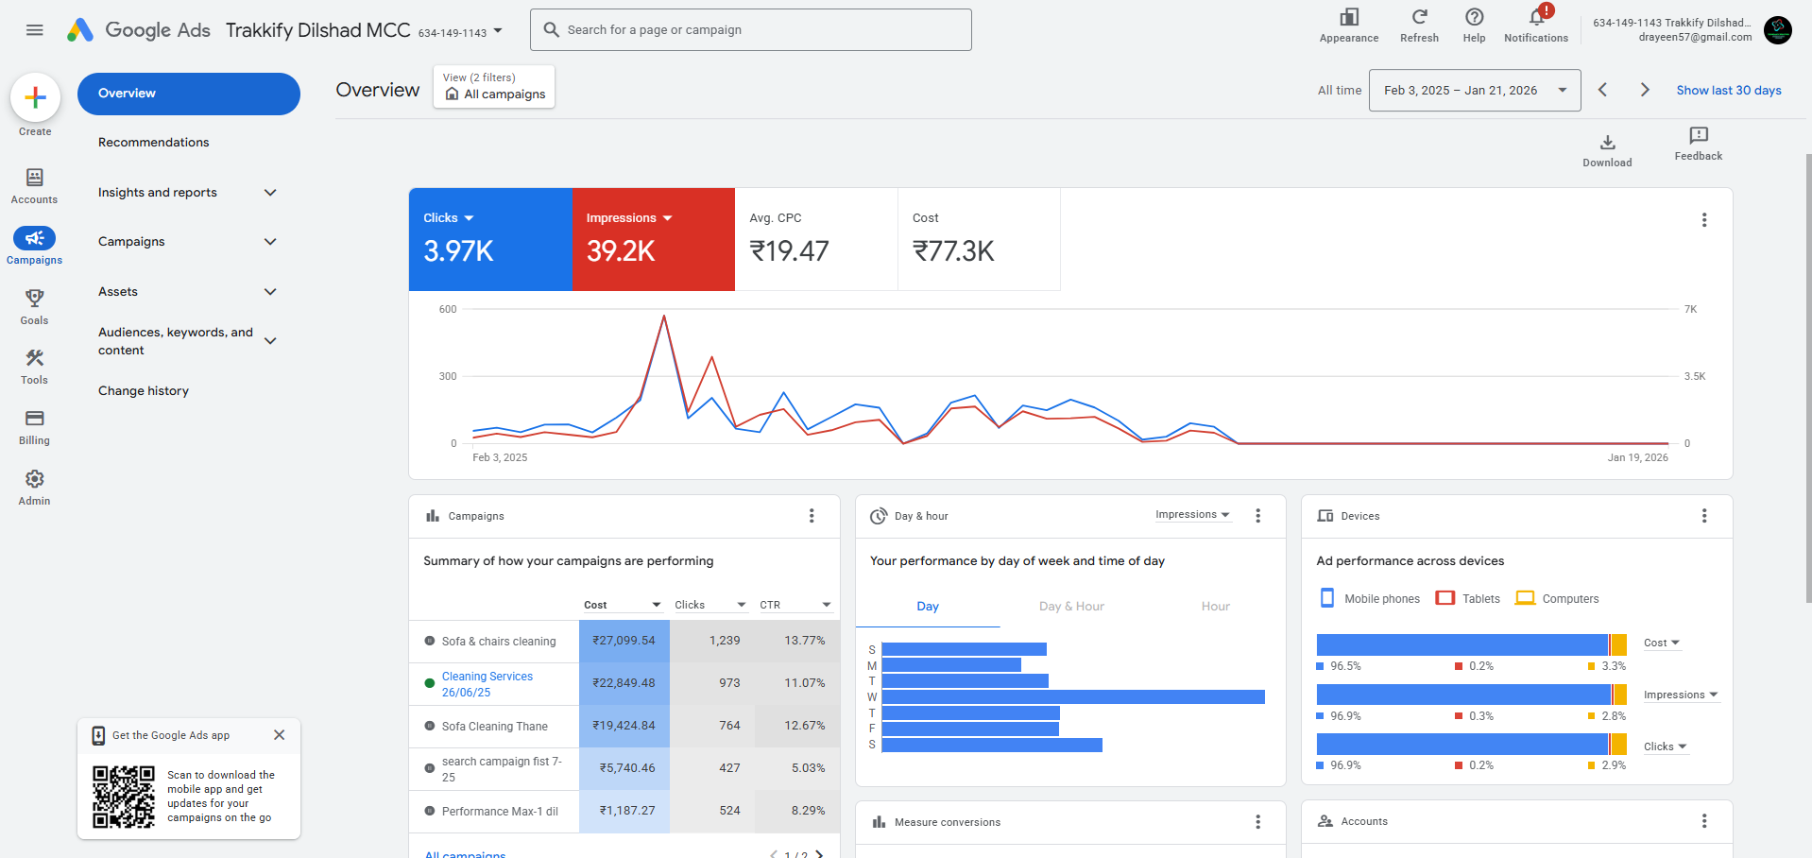Open the Appearance settings icon

1348,17
